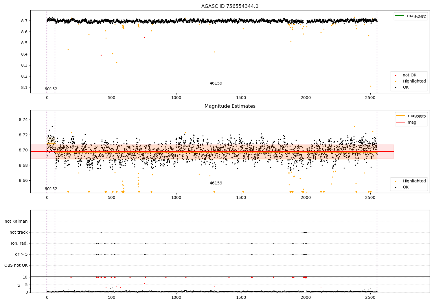Viewport: 434px width, 304px height.
Task: Click the 'not Kalman' row label
Action: [16, 221]
